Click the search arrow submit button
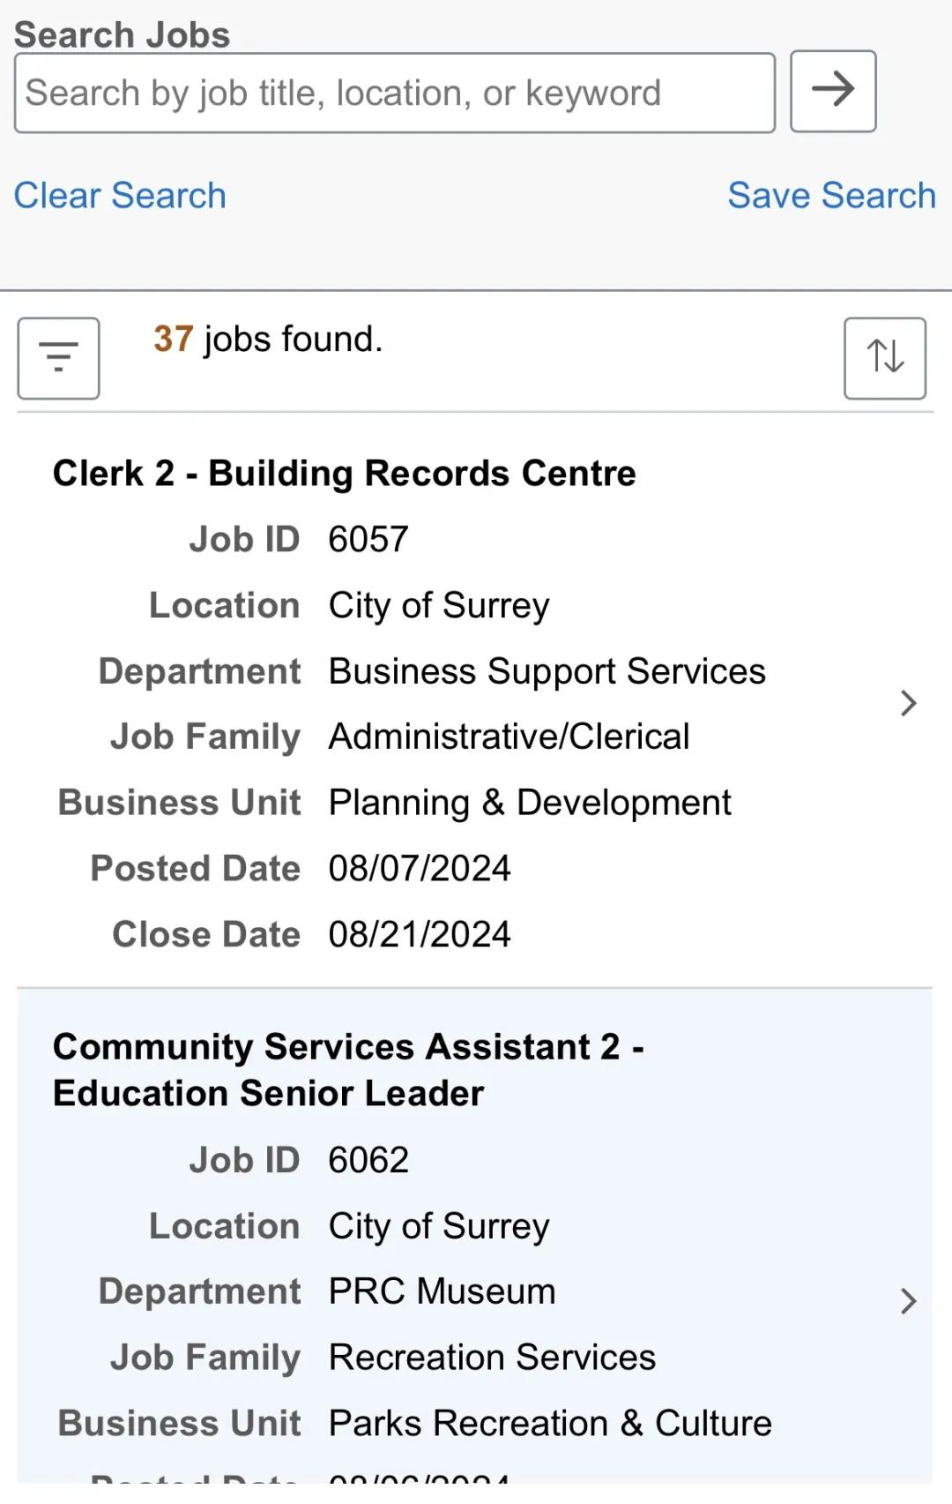952x1504 pixels. click(833, 91)
